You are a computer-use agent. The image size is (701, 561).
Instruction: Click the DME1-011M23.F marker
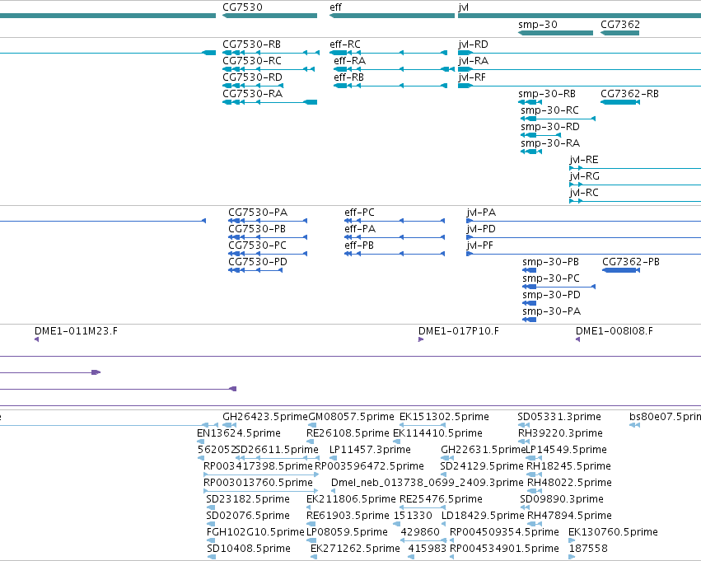click(37, 339)
